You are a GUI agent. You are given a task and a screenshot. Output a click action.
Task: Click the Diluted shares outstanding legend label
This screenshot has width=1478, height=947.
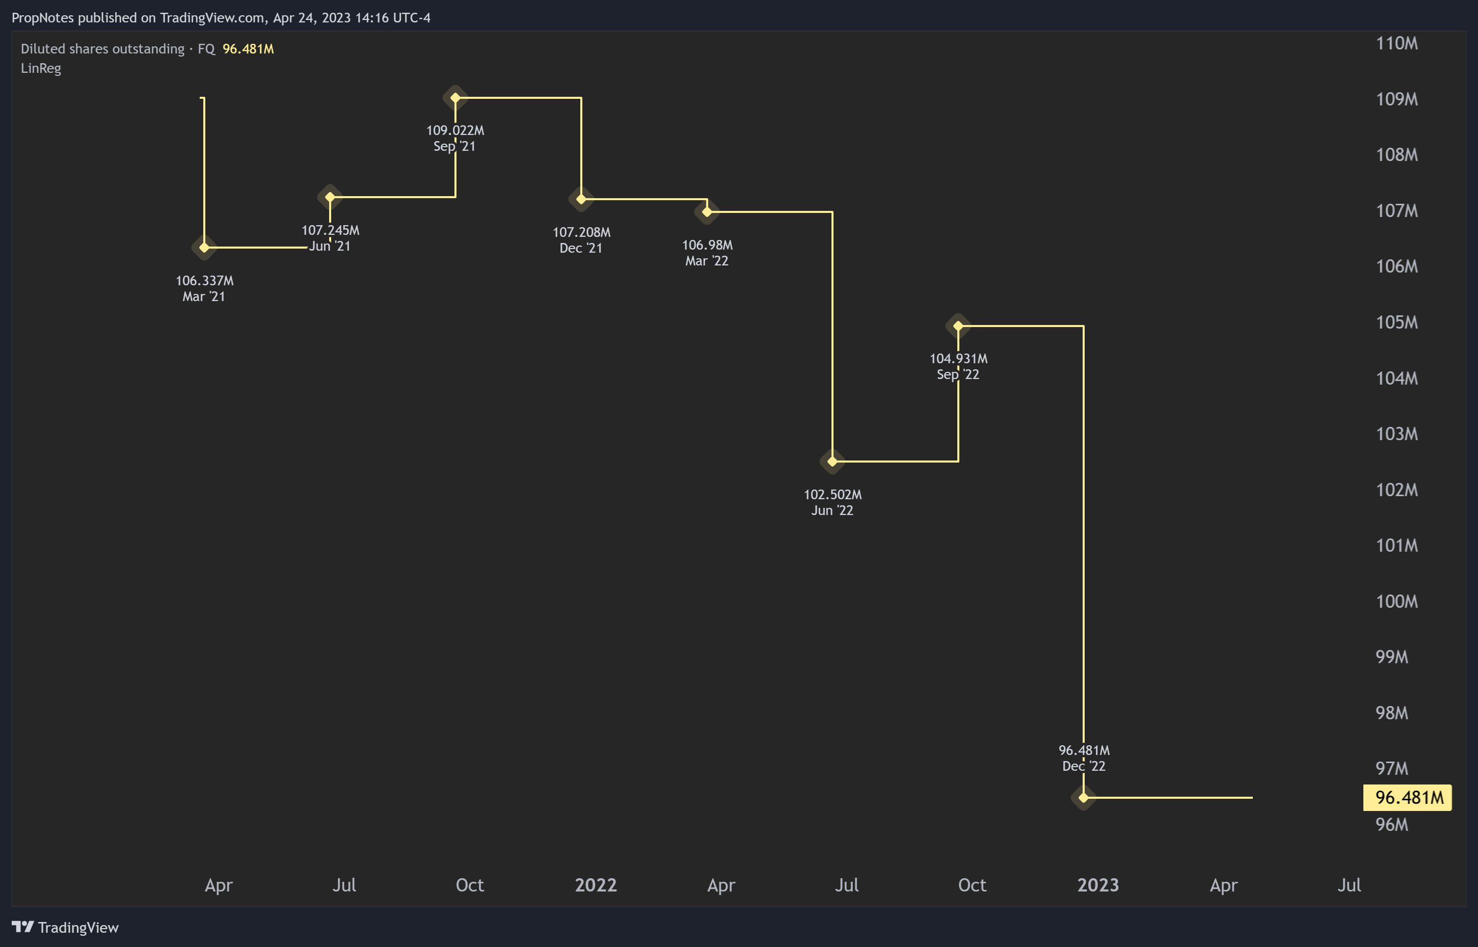[x=103, y=48]
